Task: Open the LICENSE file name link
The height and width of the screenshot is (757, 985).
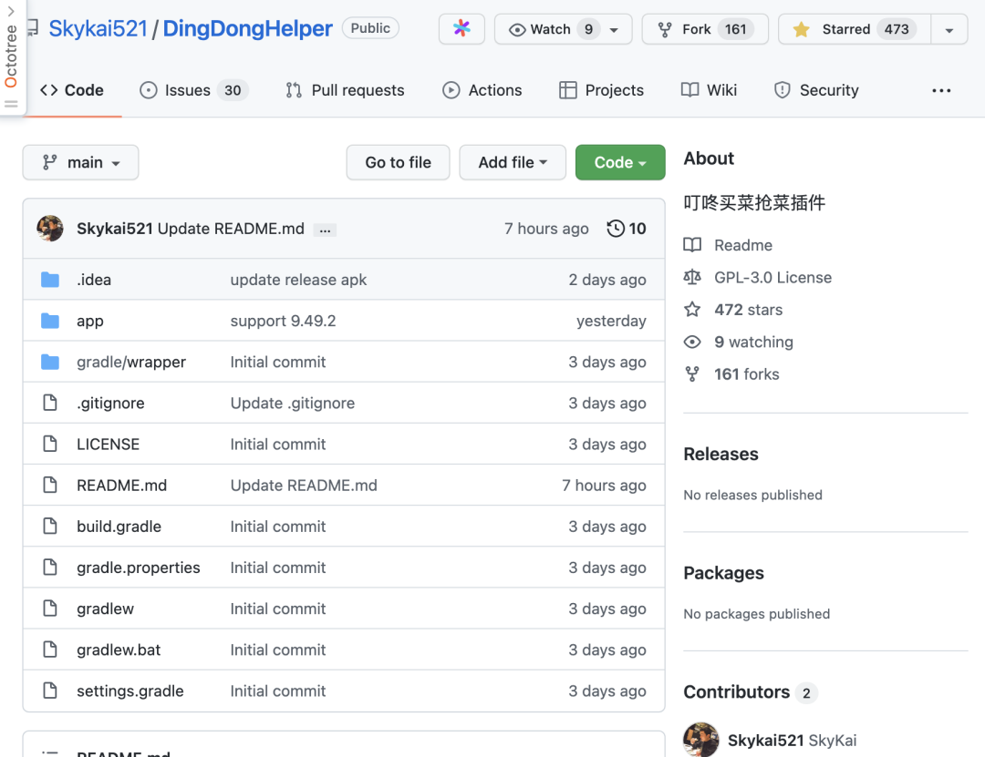Action: tap(108, 444)
